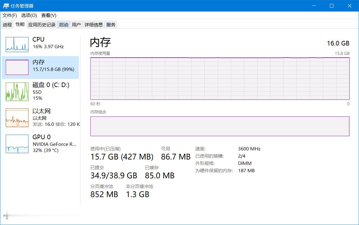This screenshot has width=359, height=225.
Task: Open the 选项(O) menu
Action: pyautogui.click(x=29, y=15)
